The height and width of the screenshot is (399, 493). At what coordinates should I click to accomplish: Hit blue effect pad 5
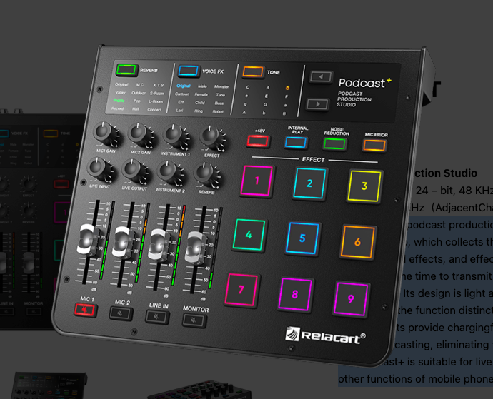pyautogui.click(x=302, y=238)
